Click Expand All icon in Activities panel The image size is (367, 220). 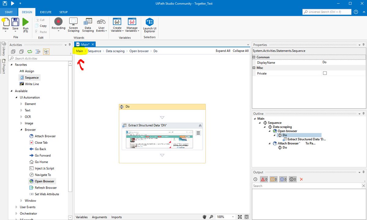(13, 52)
